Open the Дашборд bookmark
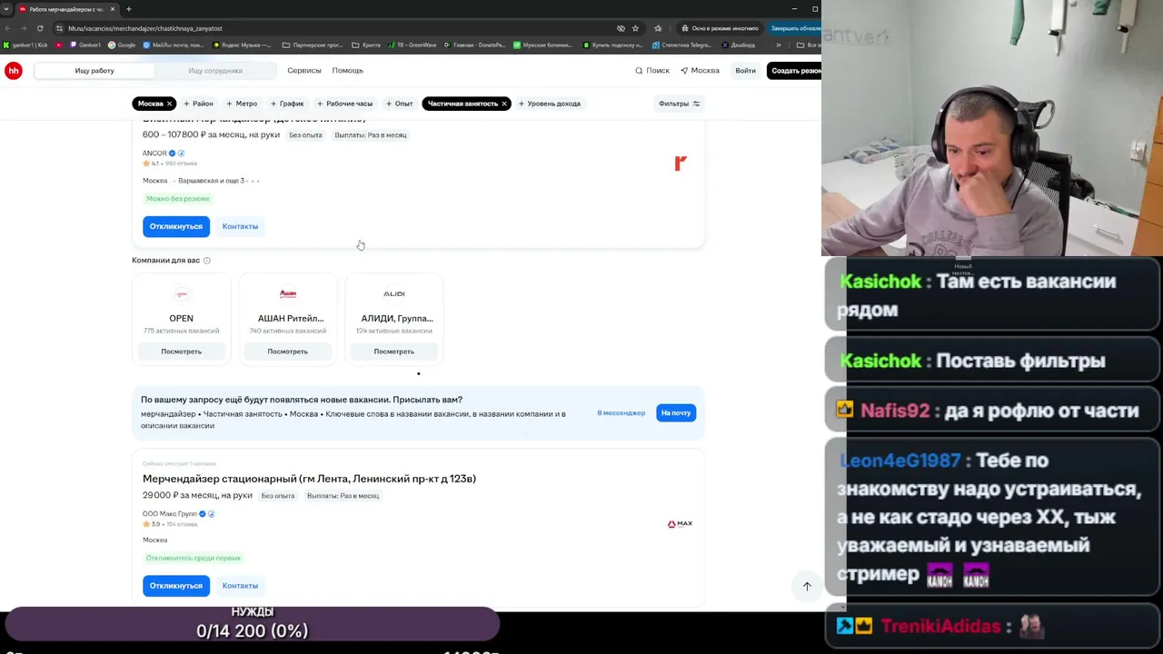 pos(739,45)
